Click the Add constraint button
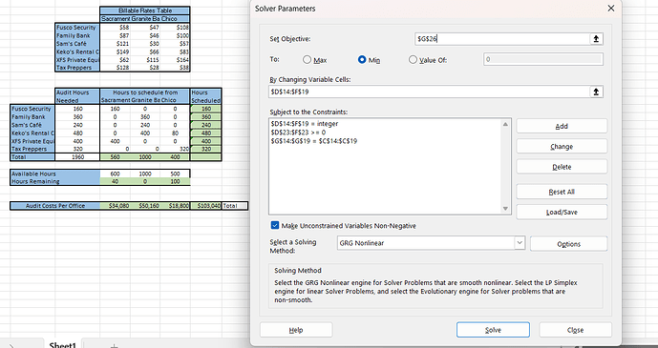The height and width of the screenshot is (348, 658). point(562,126)
